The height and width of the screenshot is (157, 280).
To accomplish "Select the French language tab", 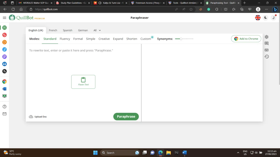I will pyautogui.click(x=53, y=30).
